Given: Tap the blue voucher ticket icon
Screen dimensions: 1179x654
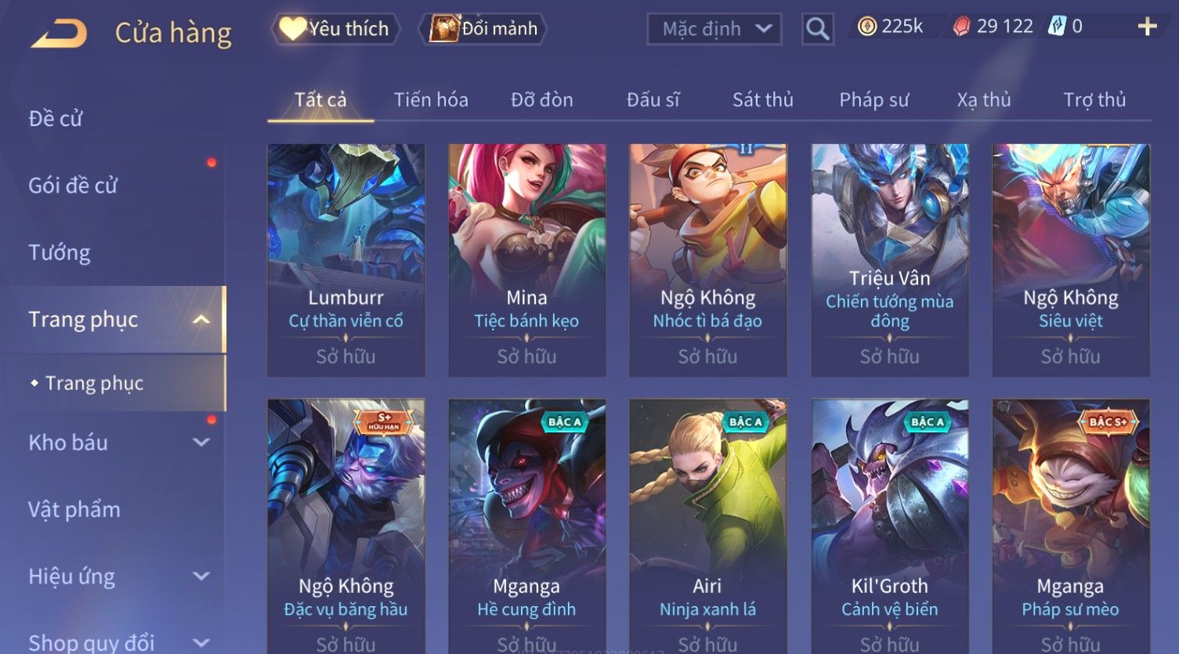Looking at the screenshot, I should [x=1058, y=27].
